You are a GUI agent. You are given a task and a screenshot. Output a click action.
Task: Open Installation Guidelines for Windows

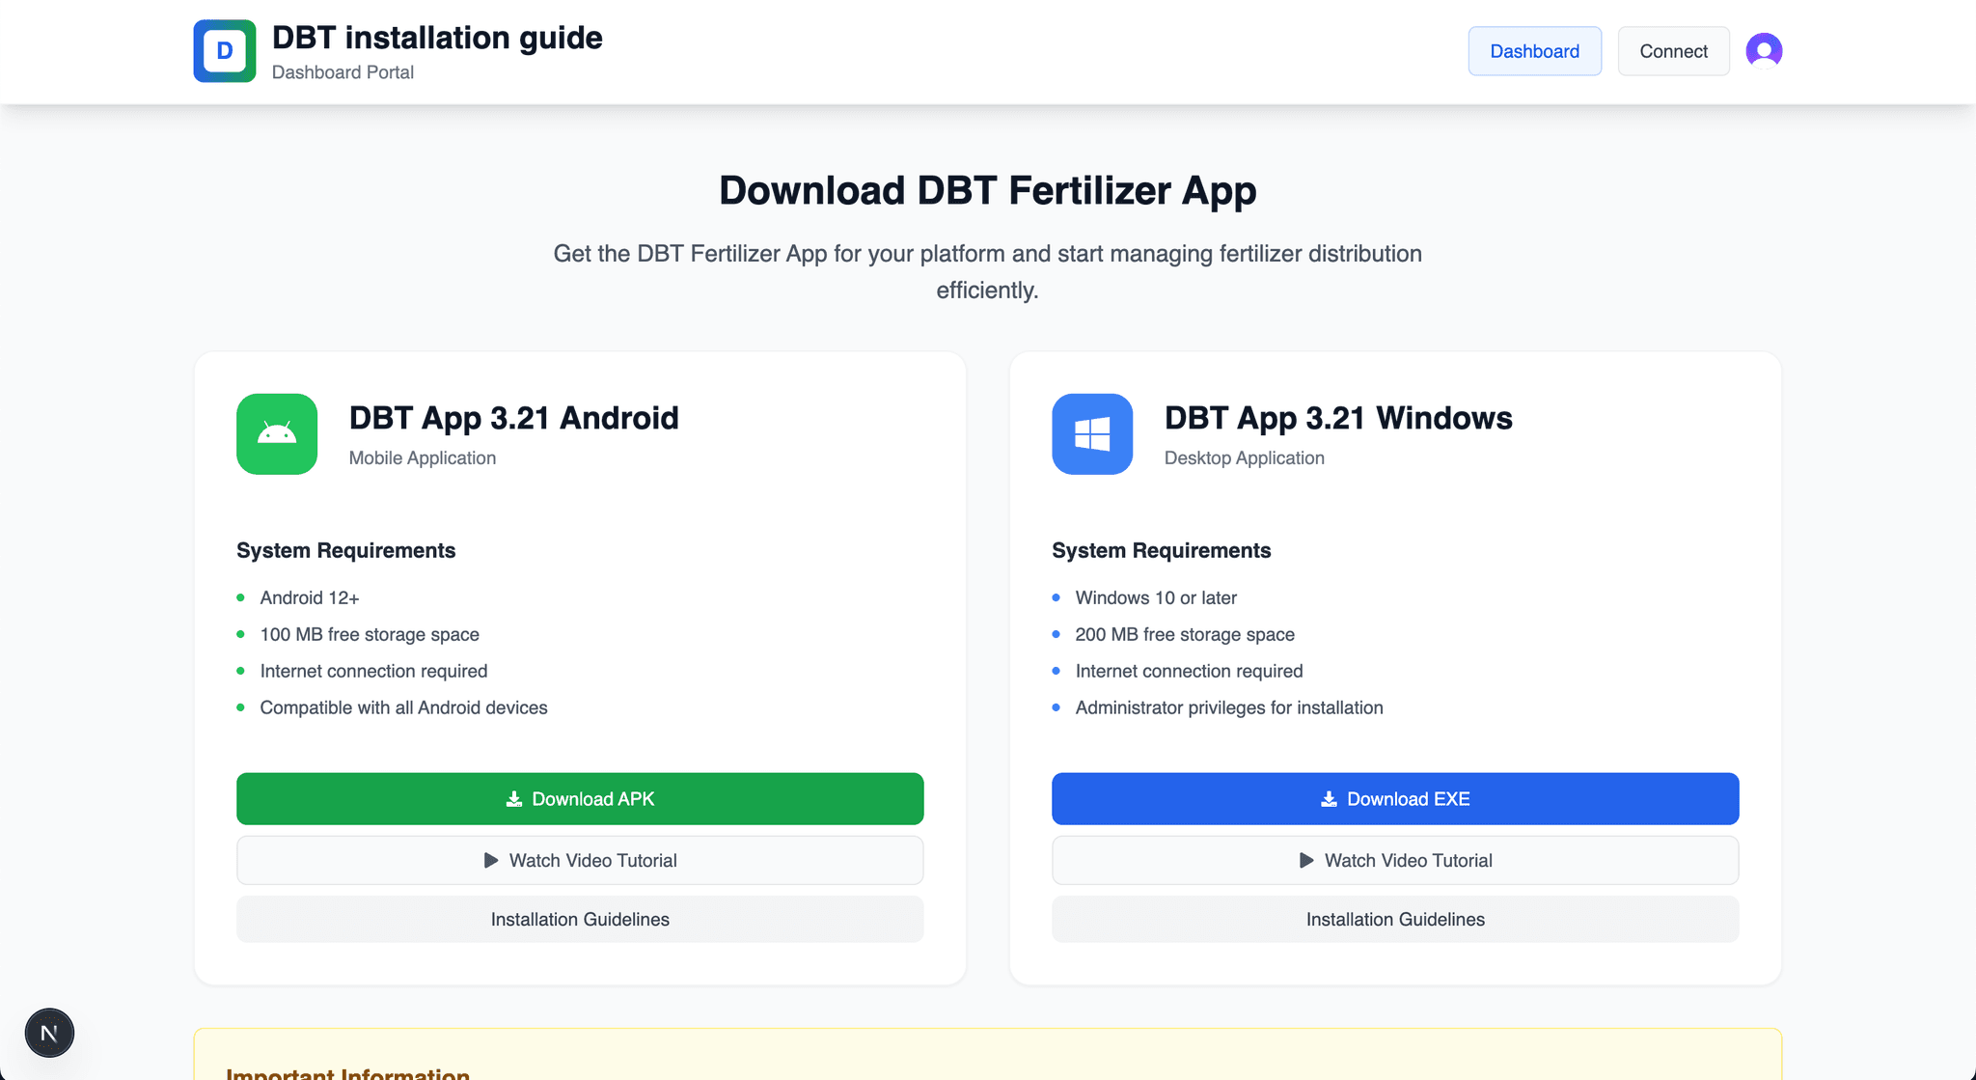click(x=1395, y=919)
